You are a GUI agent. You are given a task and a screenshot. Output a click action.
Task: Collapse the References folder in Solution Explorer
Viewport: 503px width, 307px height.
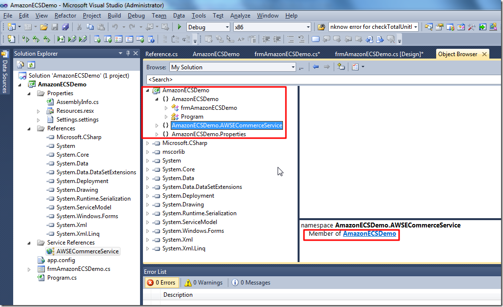[x=29, y=129]
